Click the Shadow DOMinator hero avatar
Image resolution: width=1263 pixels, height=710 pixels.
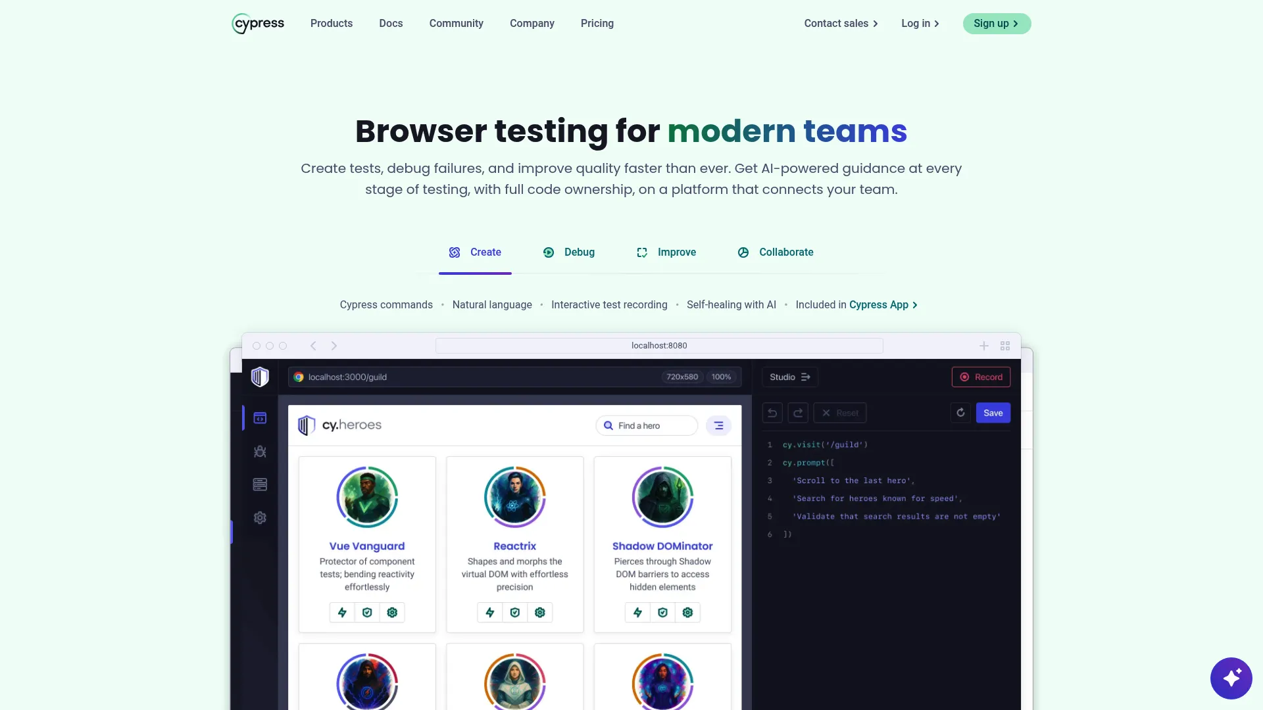[662, 497]
